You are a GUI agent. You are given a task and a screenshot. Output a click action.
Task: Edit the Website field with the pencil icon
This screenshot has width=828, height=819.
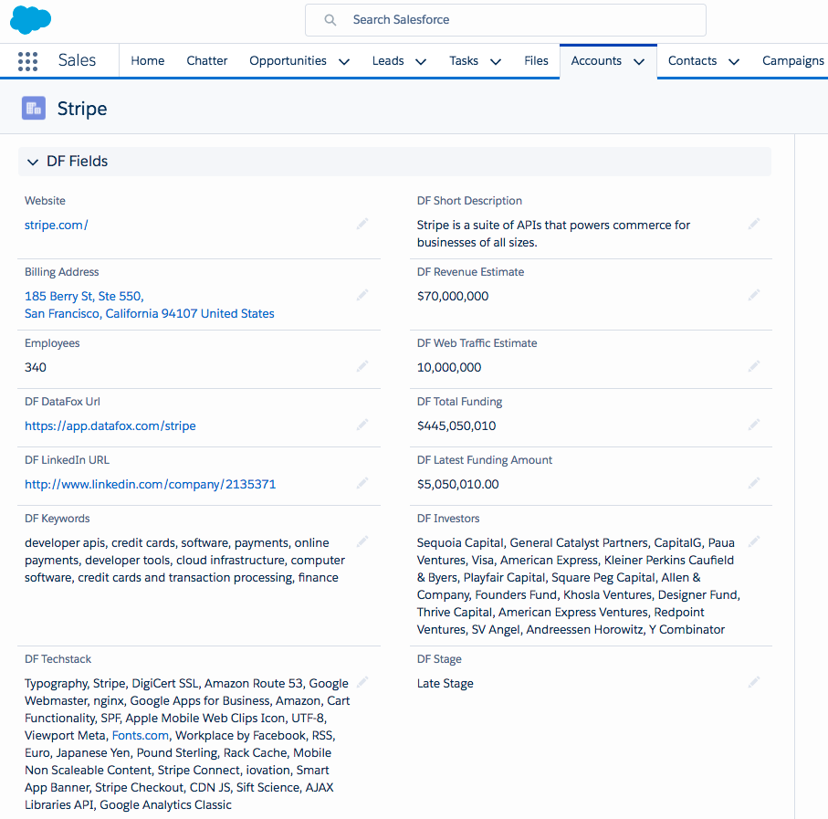pyautogui.click(x=362, y=224)
